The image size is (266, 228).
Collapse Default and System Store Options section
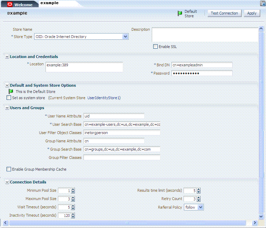point(7,85)
